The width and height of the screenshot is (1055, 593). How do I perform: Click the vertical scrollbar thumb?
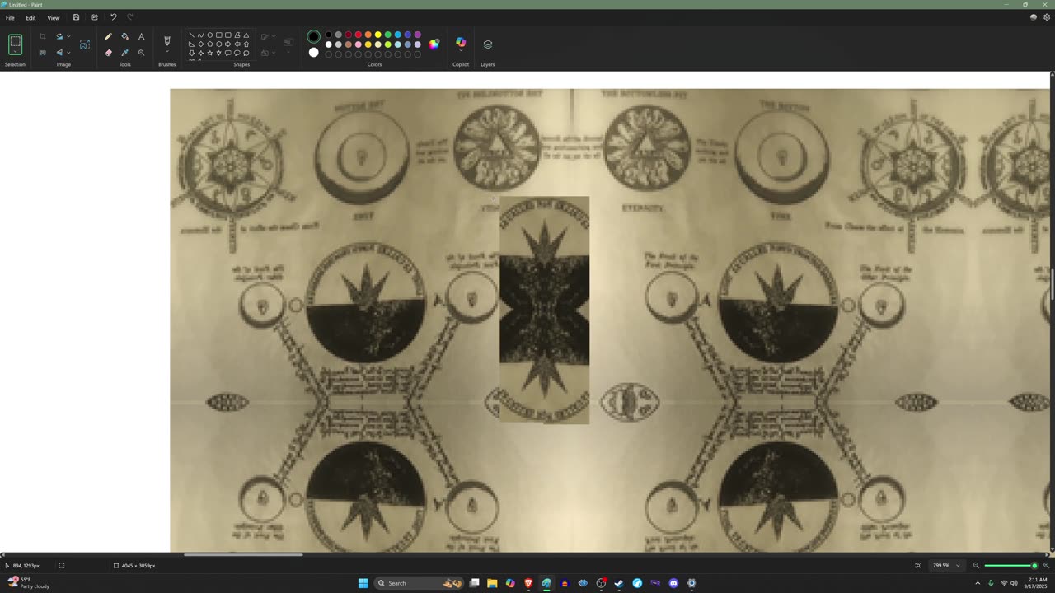pyautogui.click(x=1052, y=284)
